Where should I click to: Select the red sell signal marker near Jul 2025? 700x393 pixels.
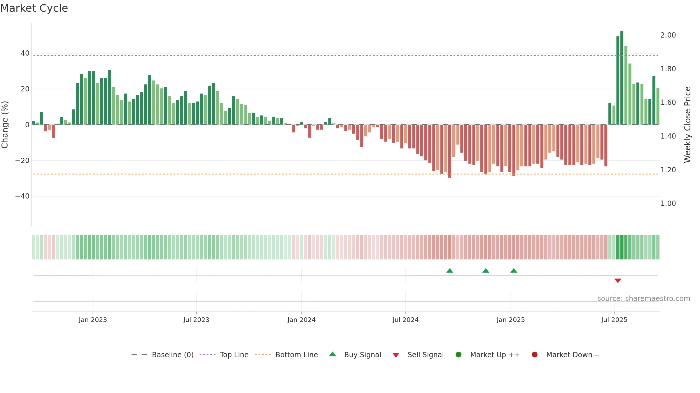tap(618, 281)
